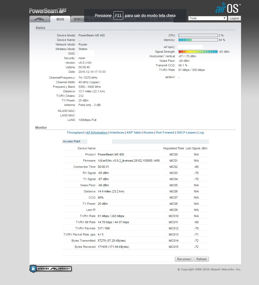Select '57278 (57.28 kBytes)' bytes transmitted
The height and width of the screenshot is (285, 259).
pos(112,241)
